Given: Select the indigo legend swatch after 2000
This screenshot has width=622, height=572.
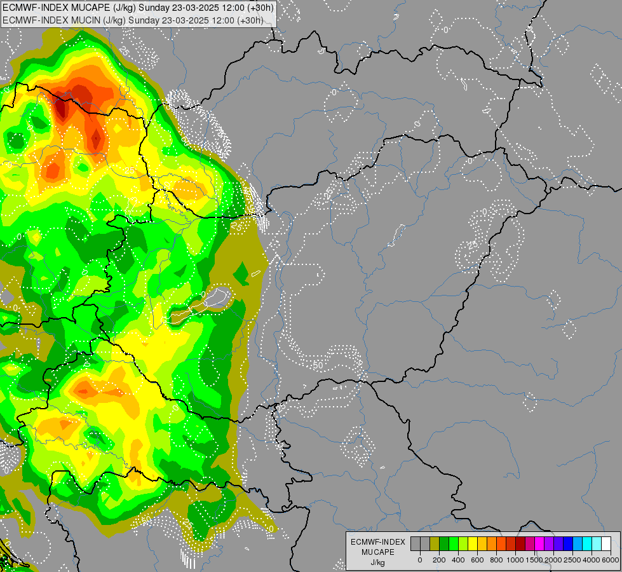Looking at the screenshot, I should tap(559, 543).
